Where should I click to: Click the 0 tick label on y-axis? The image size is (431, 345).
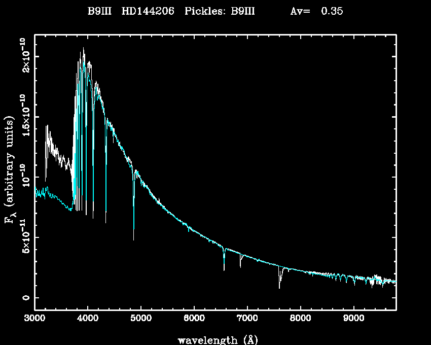25,298
